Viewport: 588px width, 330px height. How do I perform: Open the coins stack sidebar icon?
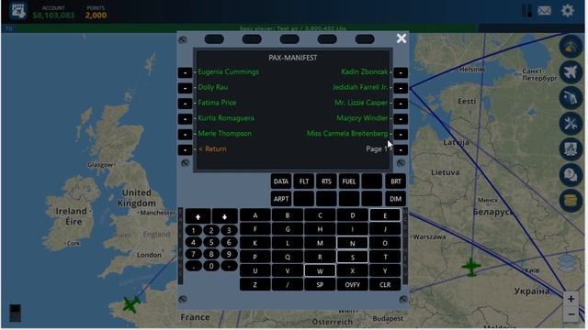click(x=571, y=201)
